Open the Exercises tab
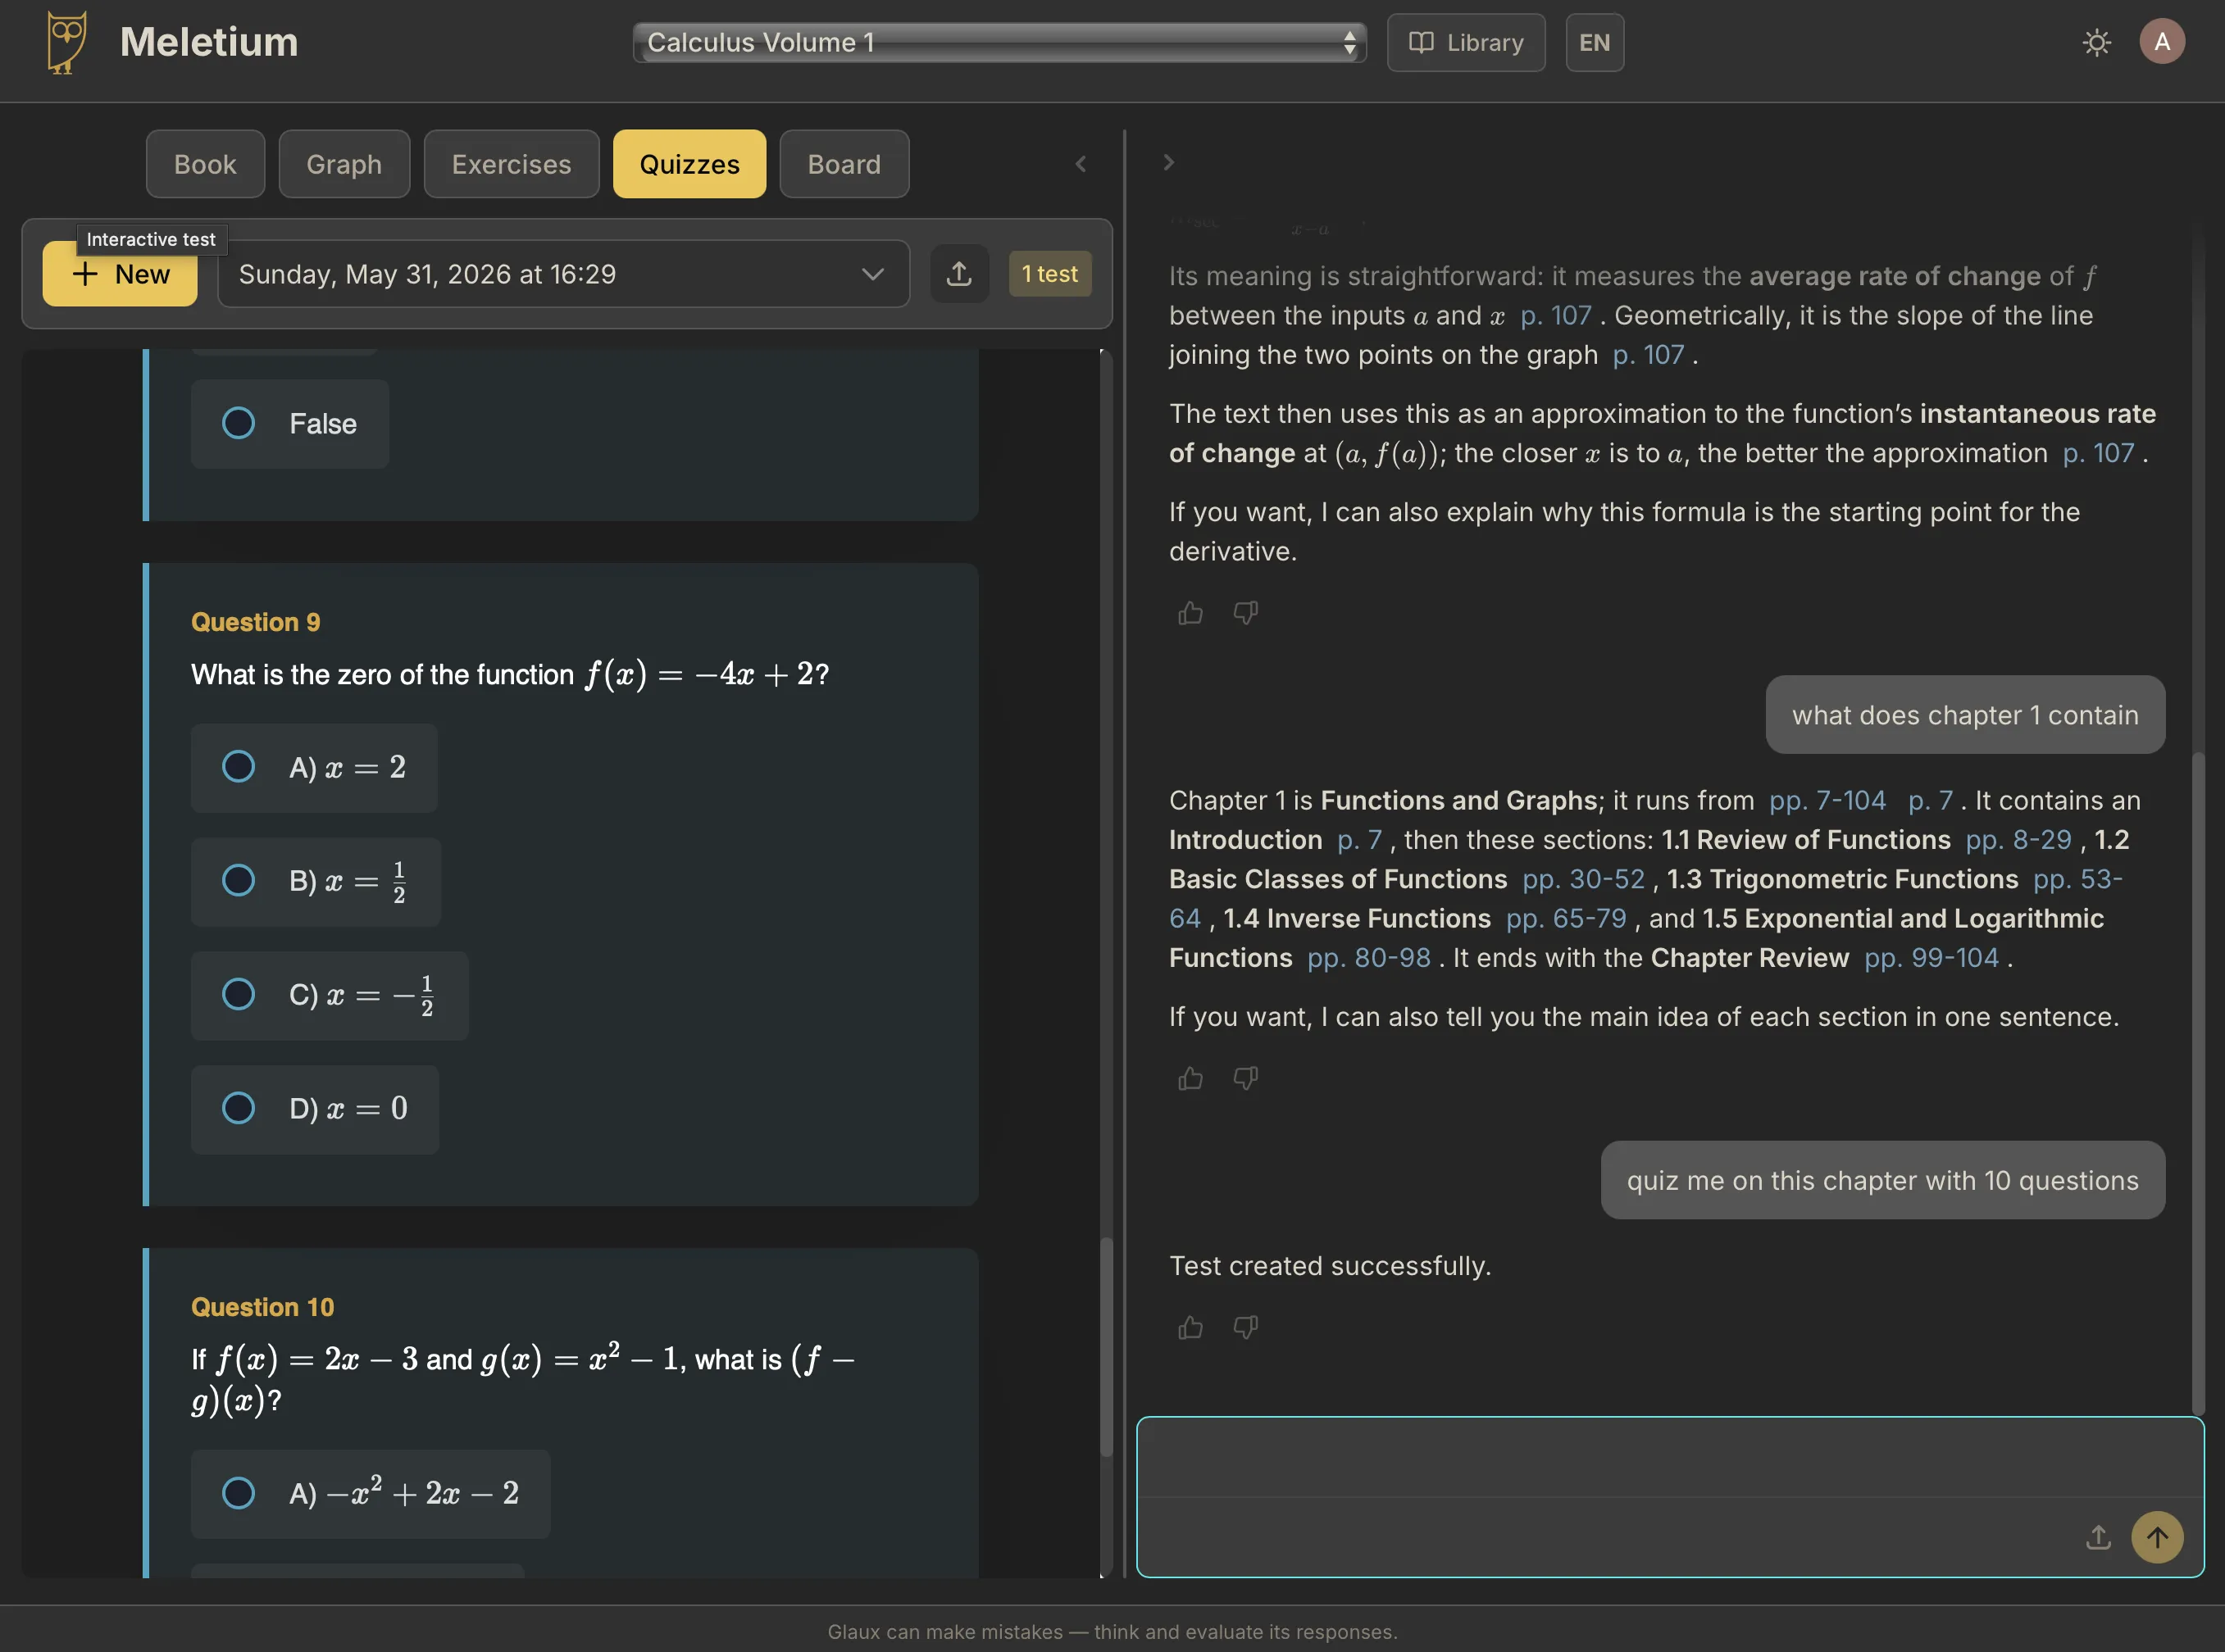 coord(512,164)
